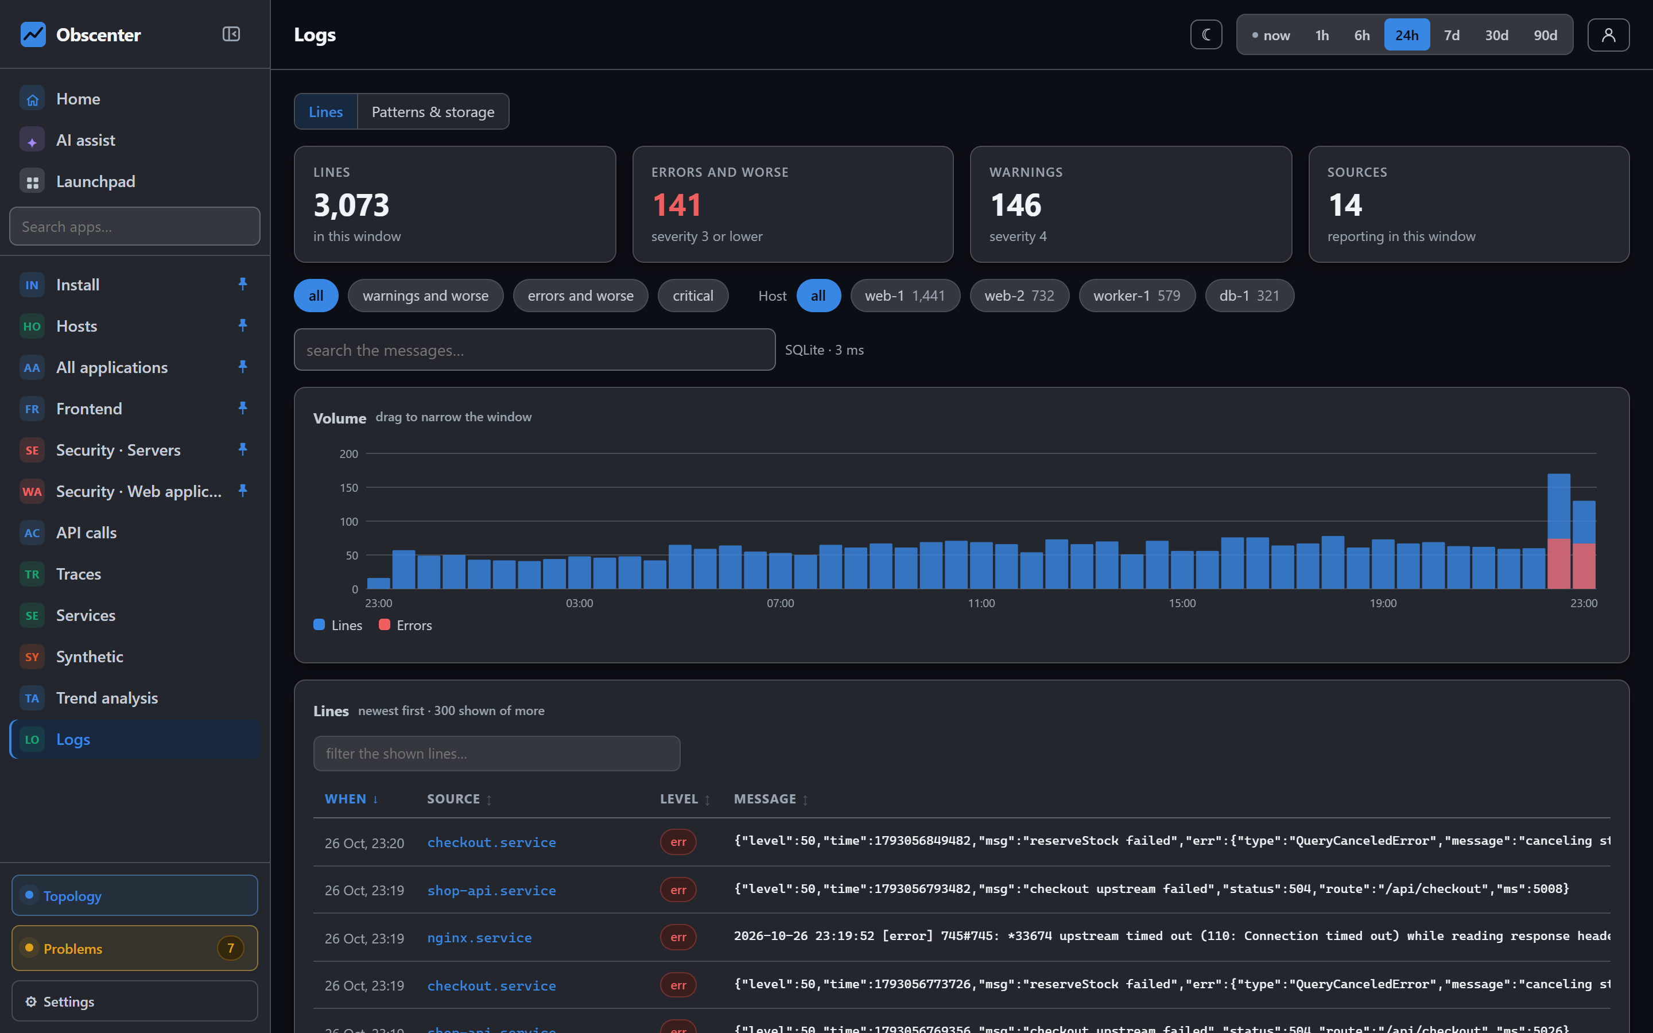This screenshot has width=1653, height=1033.
Task: Switch to the Lines tab
Action: coord(326,111)
